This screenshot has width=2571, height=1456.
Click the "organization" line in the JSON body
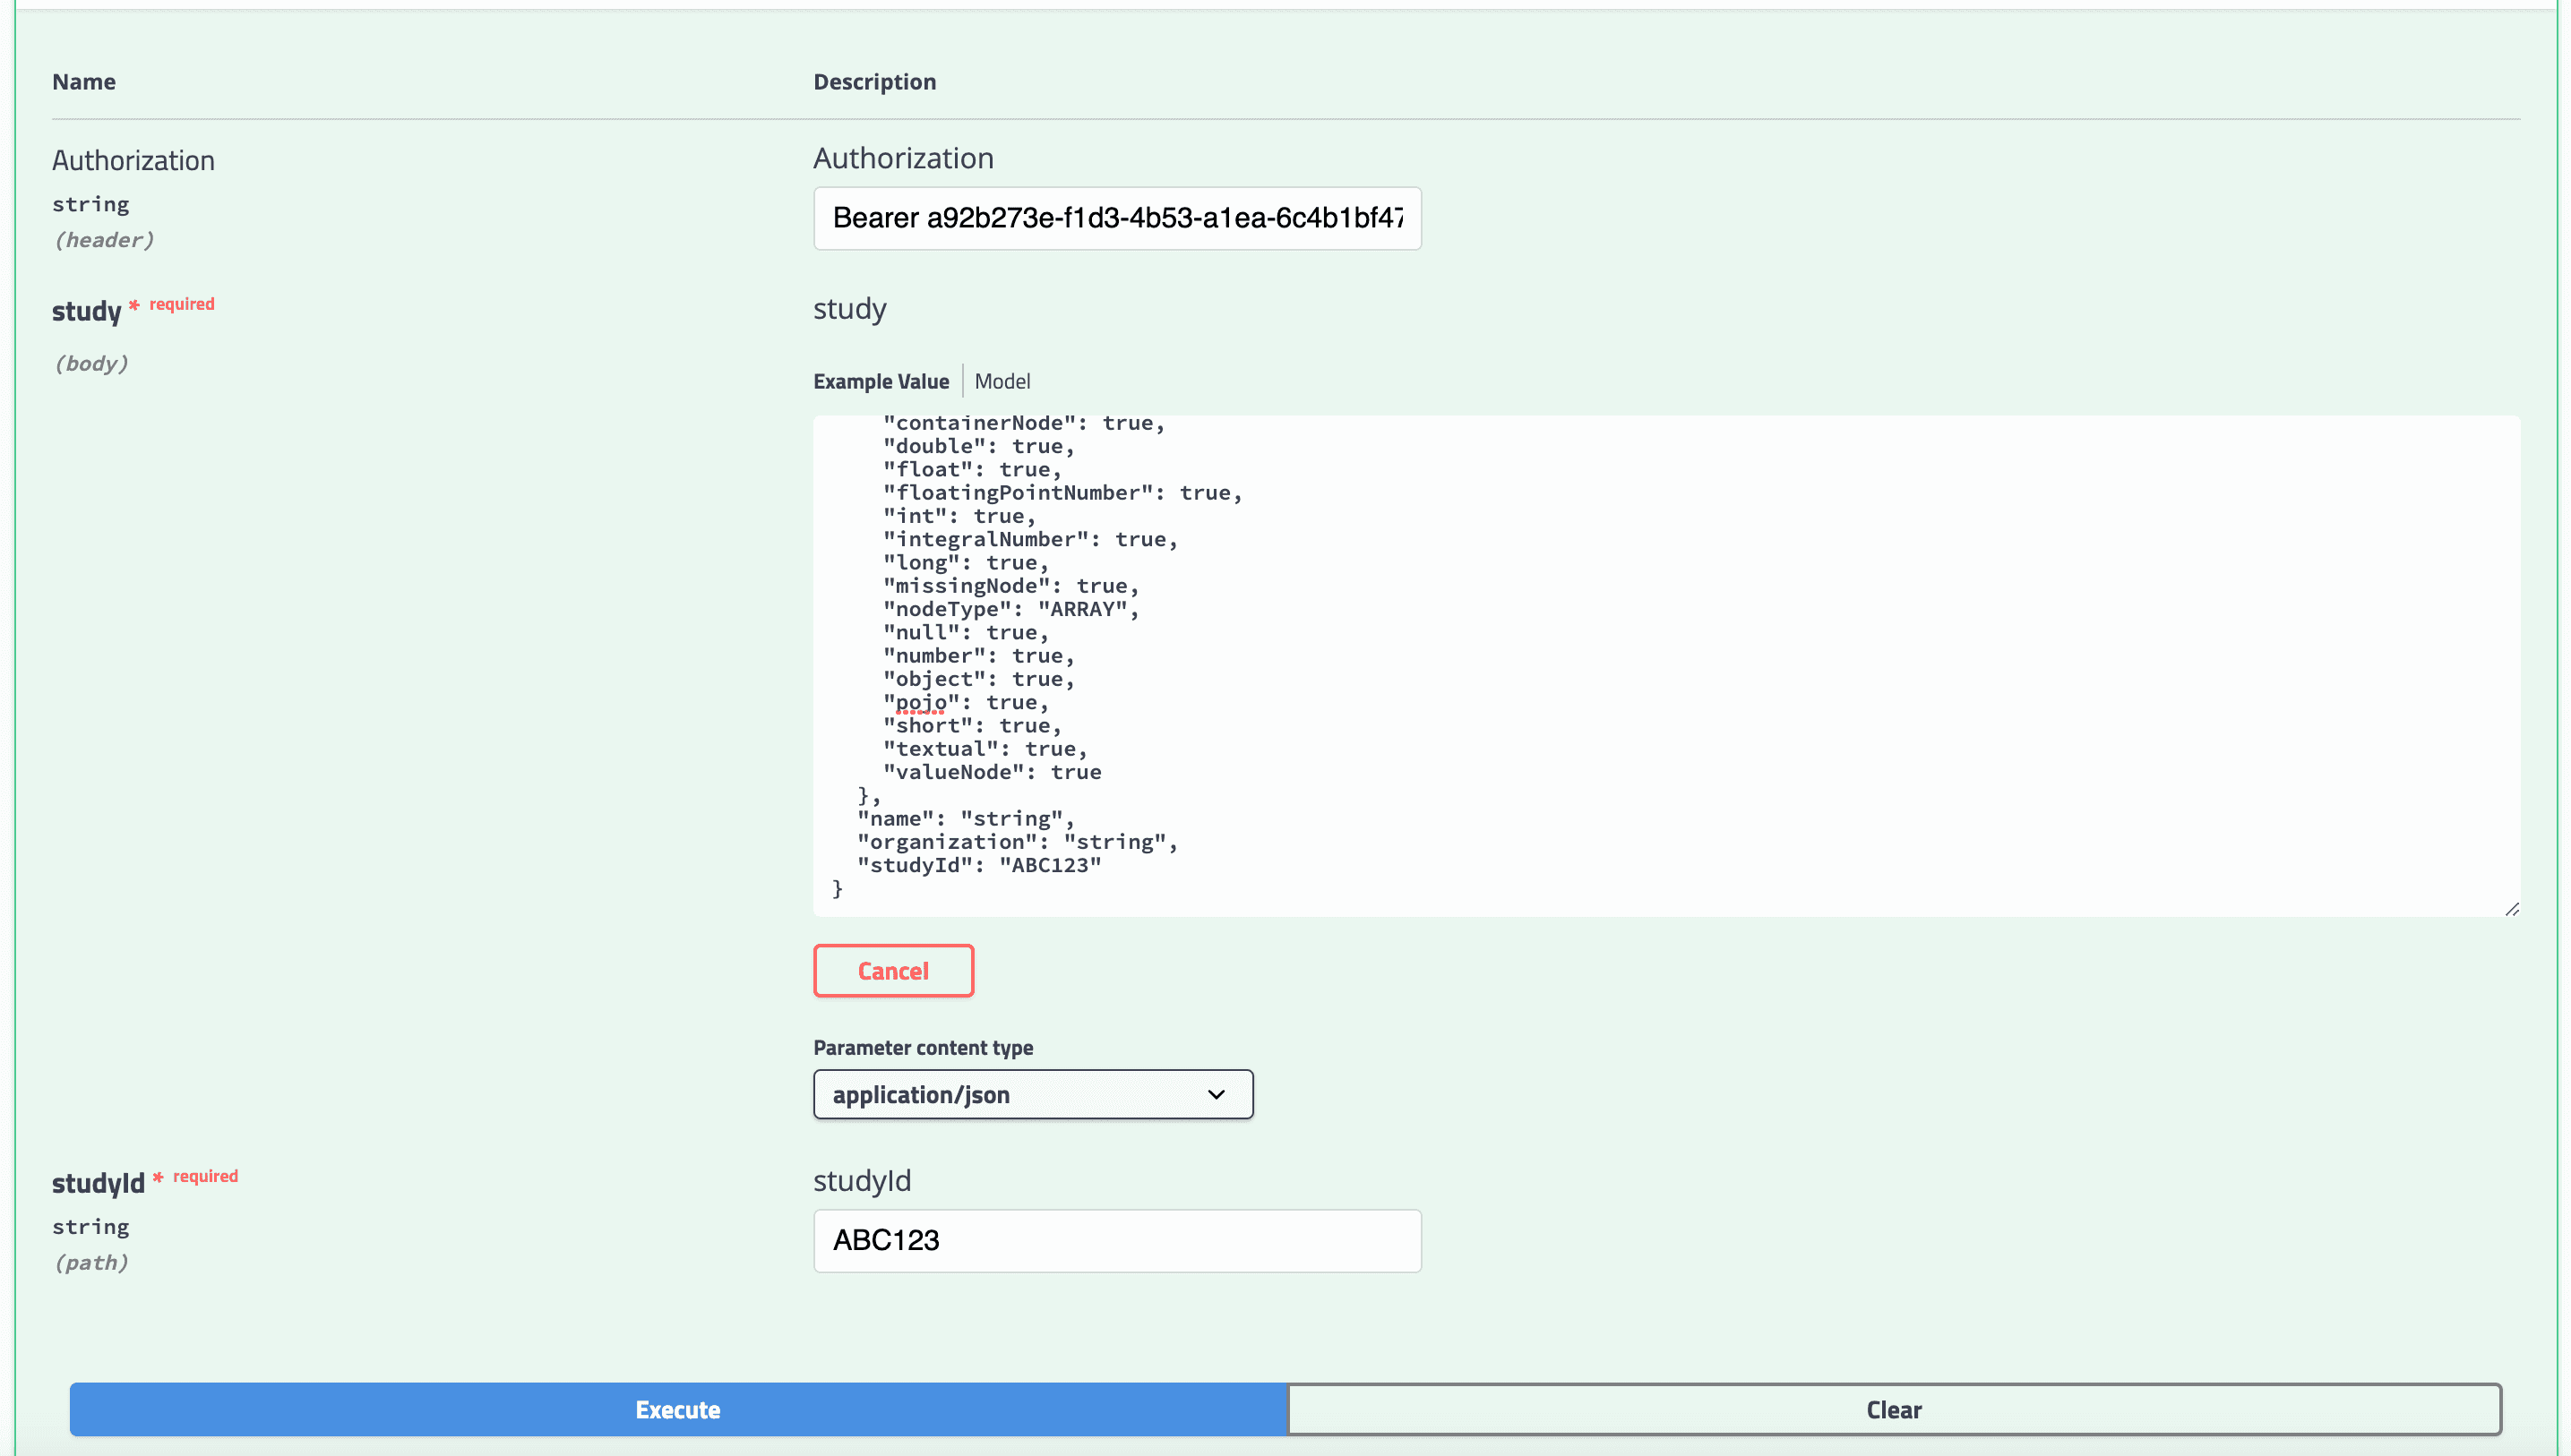tap(1015, 842)
